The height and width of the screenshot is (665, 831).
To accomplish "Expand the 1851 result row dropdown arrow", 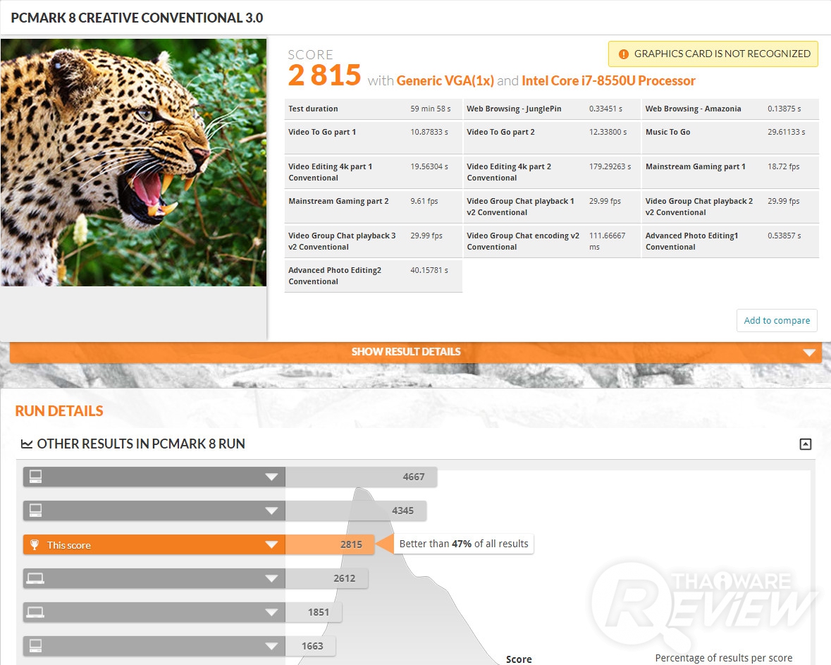I will click(x=271, y=613).
